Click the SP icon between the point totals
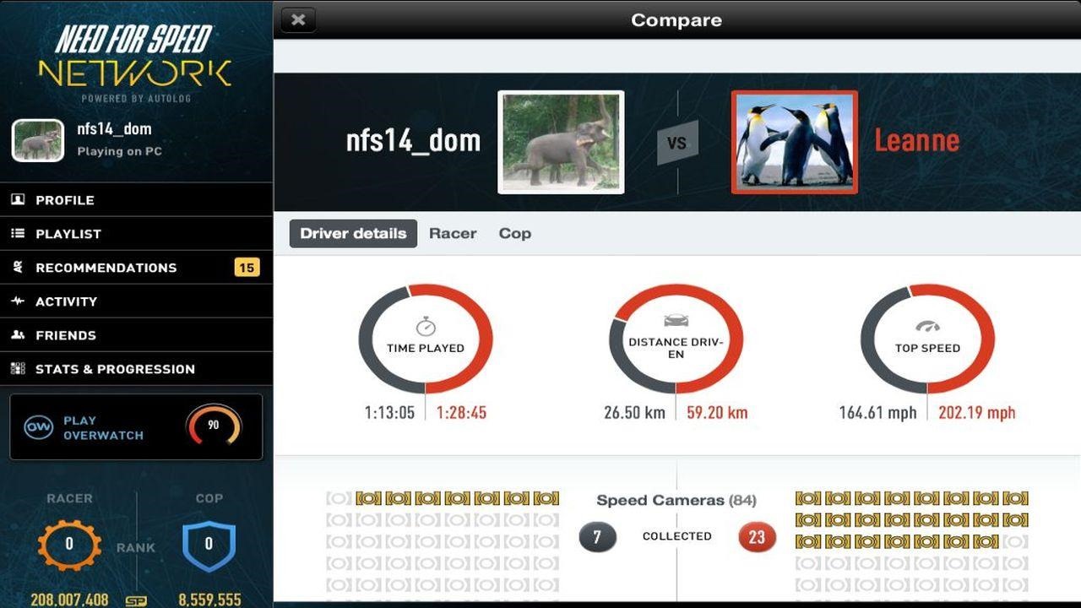The height and width of the screenshot is (608, 1081). (x=136, y=601)
